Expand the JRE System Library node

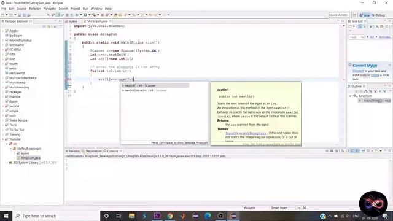point(7,163)
